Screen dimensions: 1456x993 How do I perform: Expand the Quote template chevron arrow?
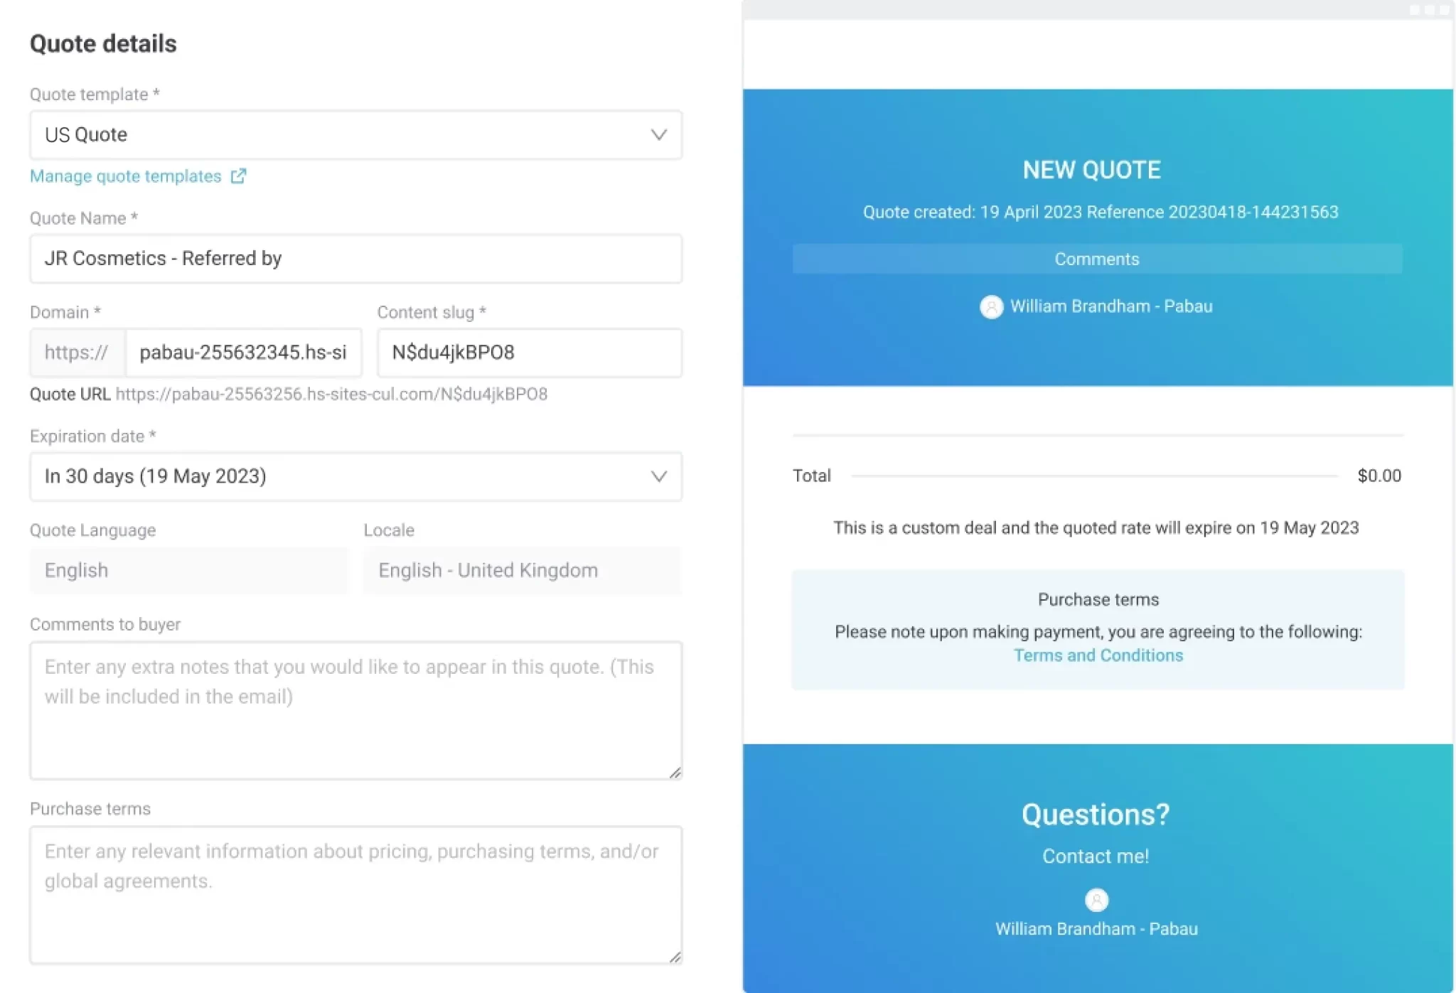(659, 134)
